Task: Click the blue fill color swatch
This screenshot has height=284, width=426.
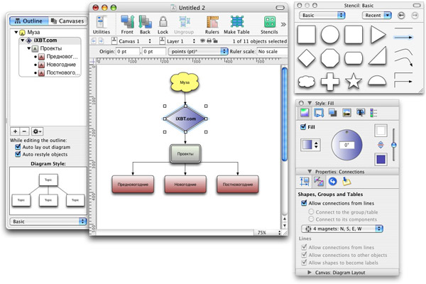Action: (381, 159)
